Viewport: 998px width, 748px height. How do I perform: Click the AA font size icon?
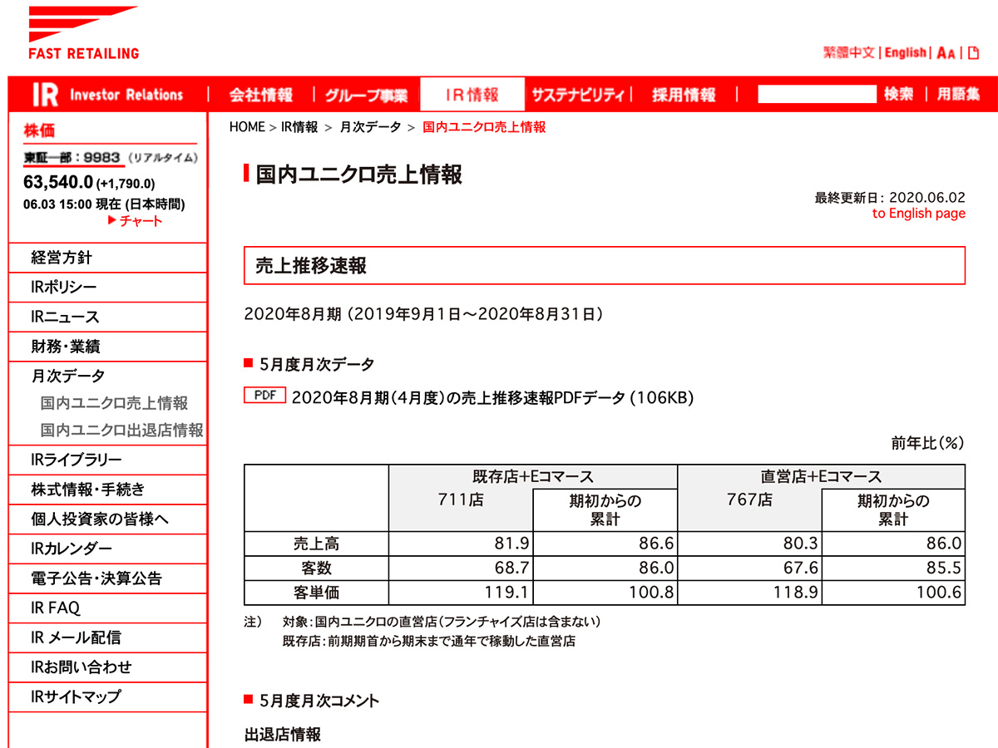point(944,52)
